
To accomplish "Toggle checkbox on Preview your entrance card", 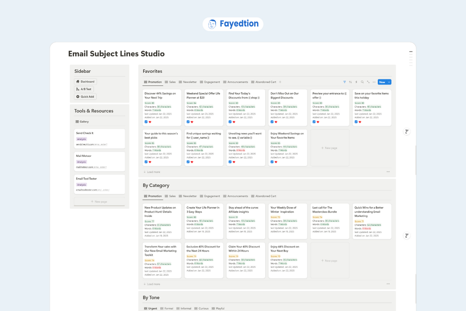I will click(x=314, y=122).
